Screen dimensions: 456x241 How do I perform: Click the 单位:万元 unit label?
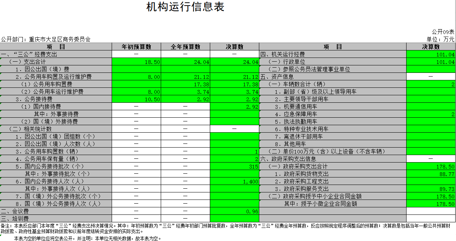point(440,39)
